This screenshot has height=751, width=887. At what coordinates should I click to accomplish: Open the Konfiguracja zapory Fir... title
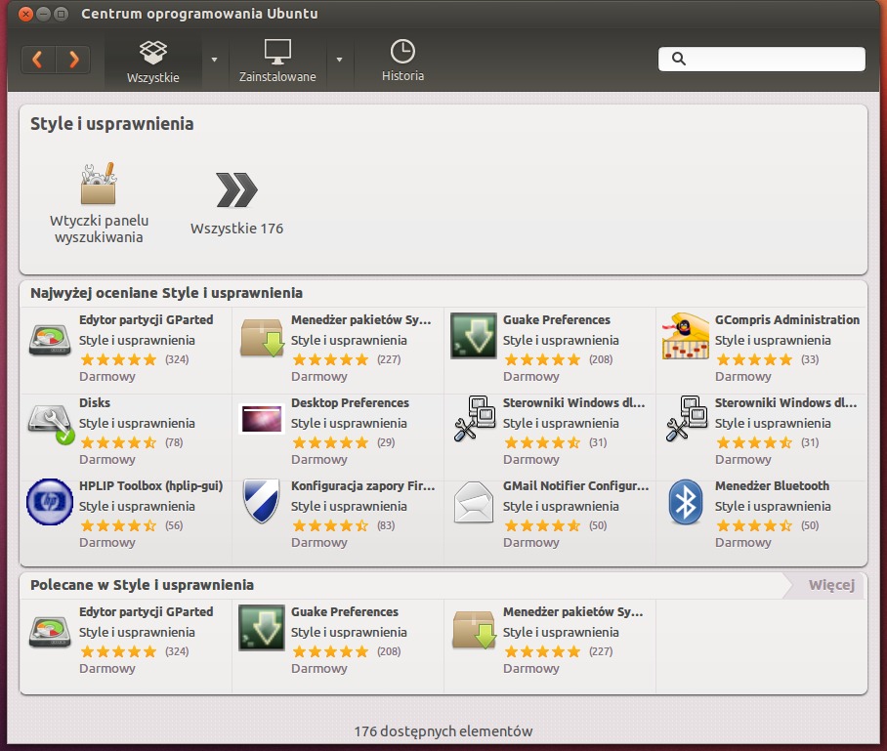pyautogui.click(x=363, y=485)
